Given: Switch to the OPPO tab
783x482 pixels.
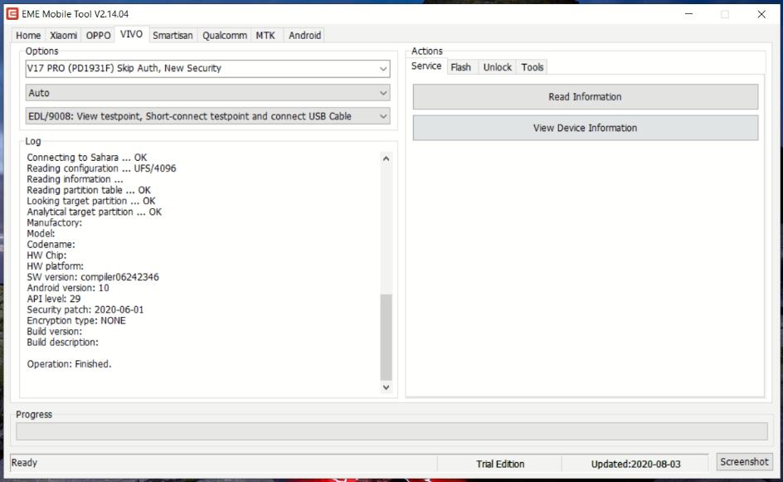Looking at the screenshot, I should click(98, 36).
